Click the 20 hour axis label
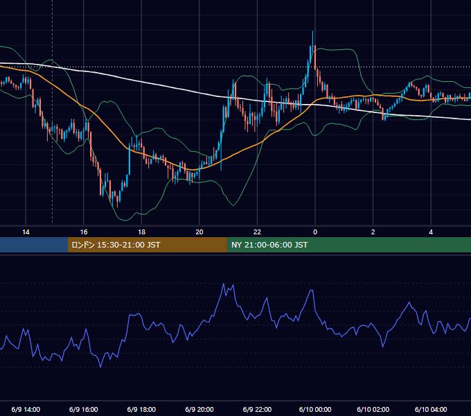Screen dimensions: 471x416 [199, 232]
